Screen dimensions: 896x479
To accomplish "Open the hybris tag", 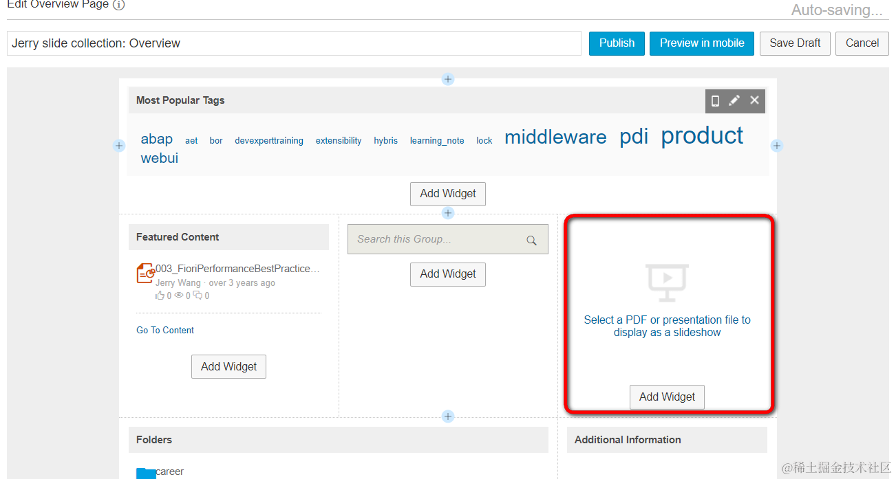I will click(386, 141).
